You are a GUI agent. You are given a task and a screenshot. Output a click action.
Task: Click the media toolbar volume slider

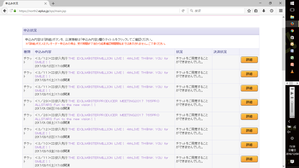pos(292,108)
